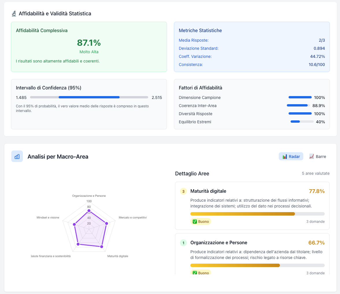Viewport: 340px width, 294px height.
Task: Click the Intervallo di Confidenza range bar
Action: pyautogui.click(x=89, y=97)
